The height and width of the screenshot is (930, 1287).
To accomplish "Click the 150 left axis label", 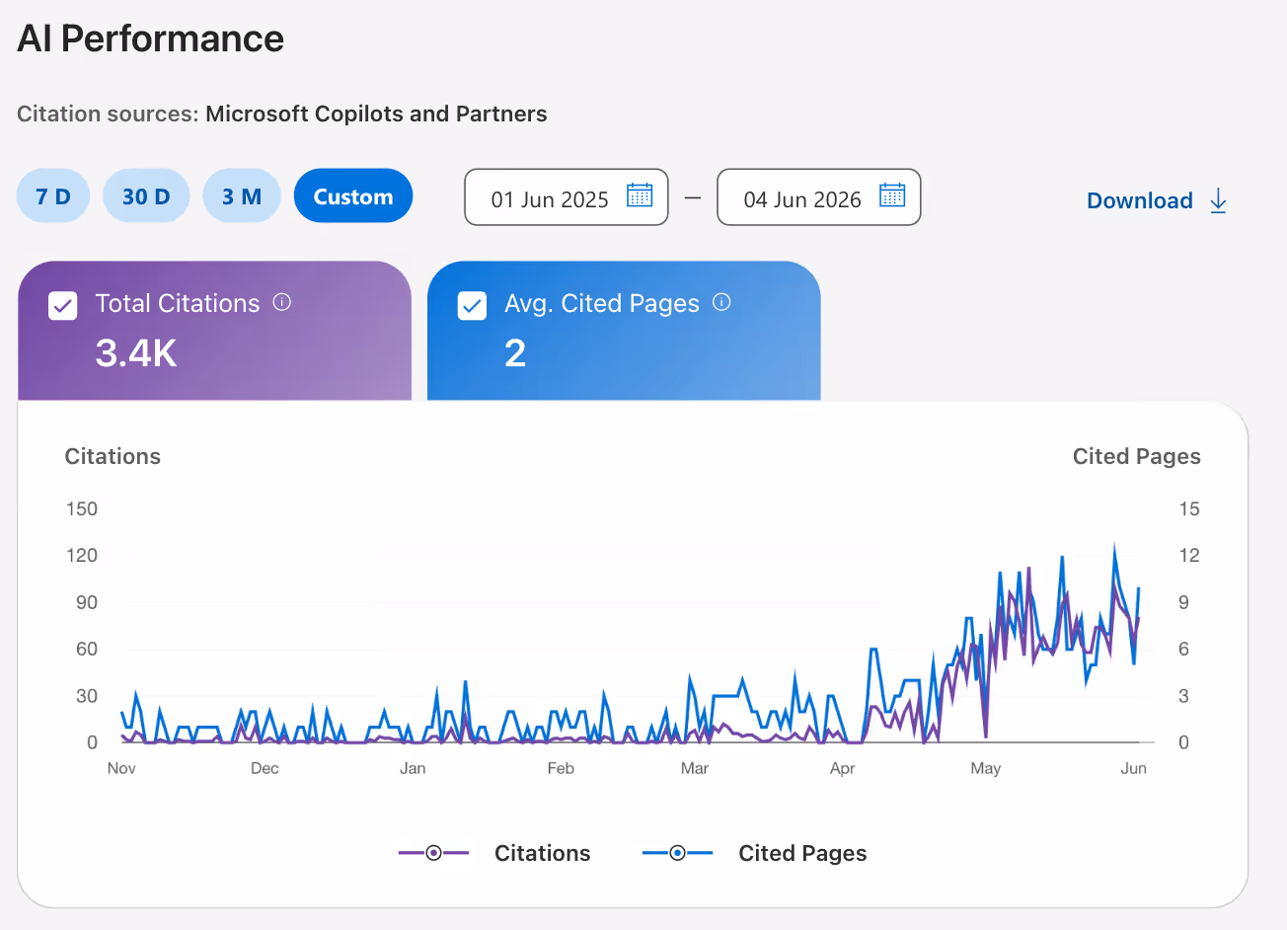I will pos(82,508).
